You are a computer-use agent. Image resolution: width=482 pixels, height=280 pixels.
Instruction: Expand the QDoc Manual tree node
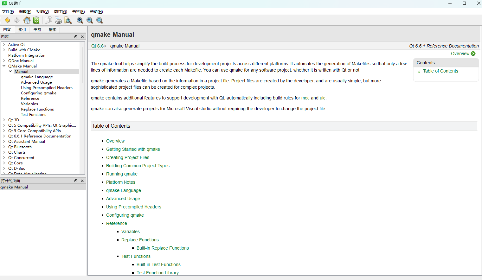[4, 61]
